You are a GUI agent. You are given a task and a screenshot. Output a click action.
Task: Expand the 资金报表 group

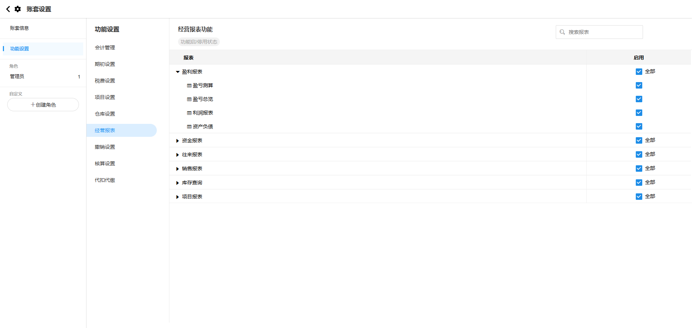coord(178,141)
